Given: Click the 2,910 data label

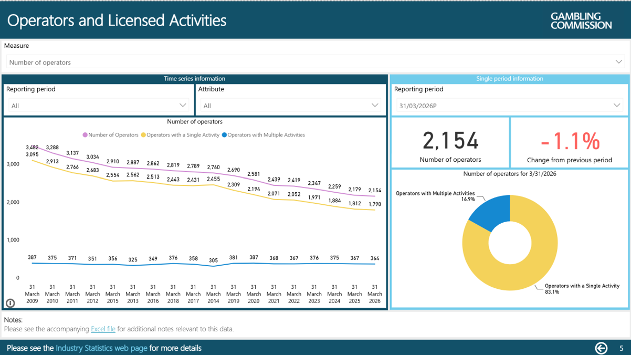Looking at the screenshot, I should click(113, 162).
